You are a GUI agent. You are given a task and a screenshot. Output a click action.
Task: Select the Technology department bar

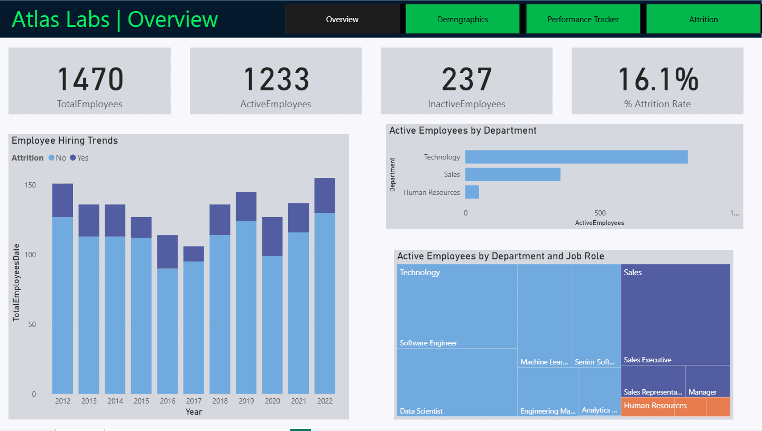click(576, 157)
